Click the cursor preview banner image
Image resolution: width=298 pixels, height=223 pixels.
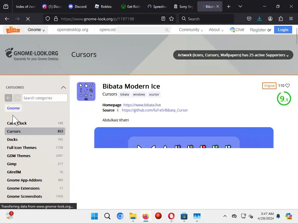[x=184, y=138]
